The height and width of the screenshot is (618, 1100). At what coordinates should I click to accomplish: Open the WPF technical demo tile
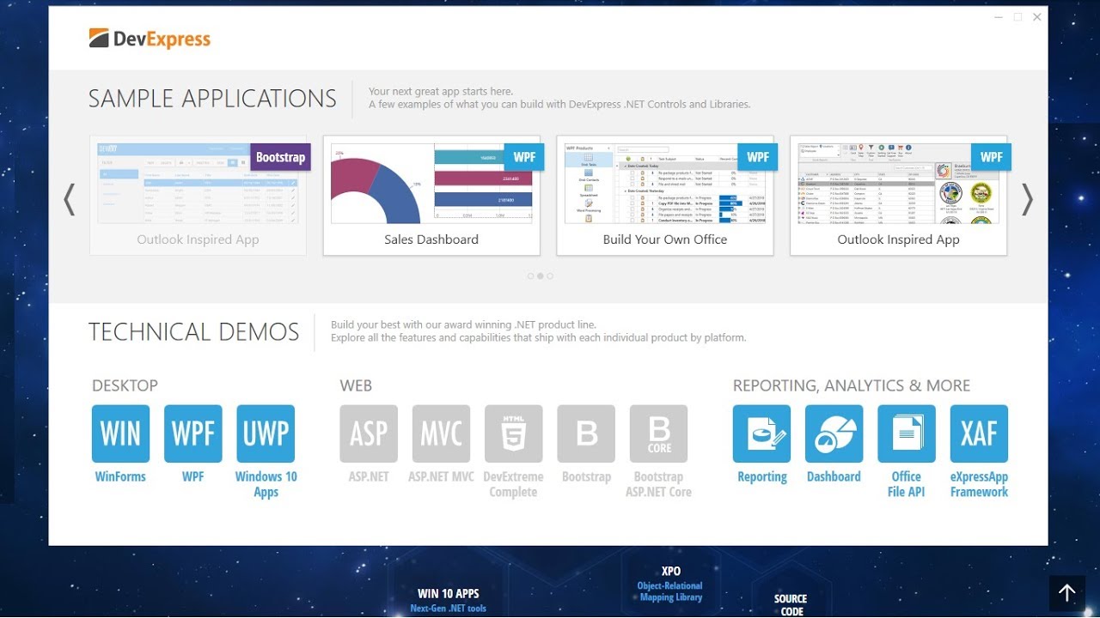[193, 433]
